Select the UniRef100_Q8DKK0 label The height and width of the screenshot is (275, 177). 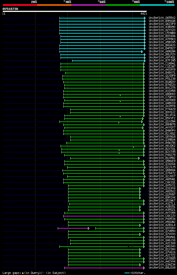coord(162,94)
